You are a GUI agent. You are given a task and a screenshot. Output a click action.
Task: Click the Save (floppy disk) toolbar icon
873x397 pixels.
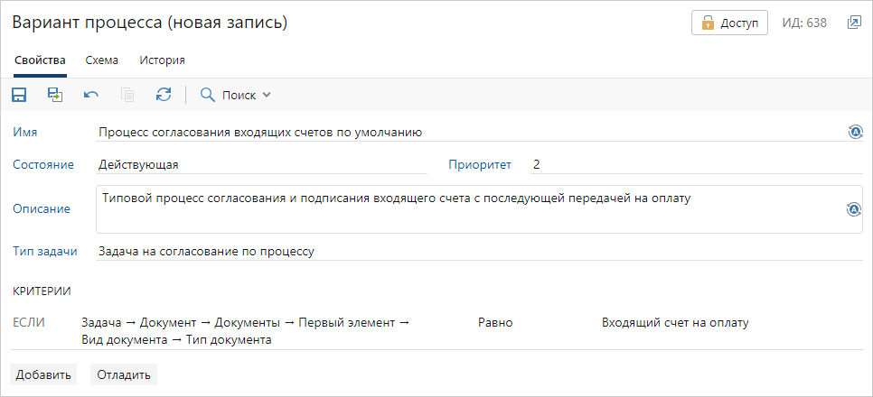point(19,95)
